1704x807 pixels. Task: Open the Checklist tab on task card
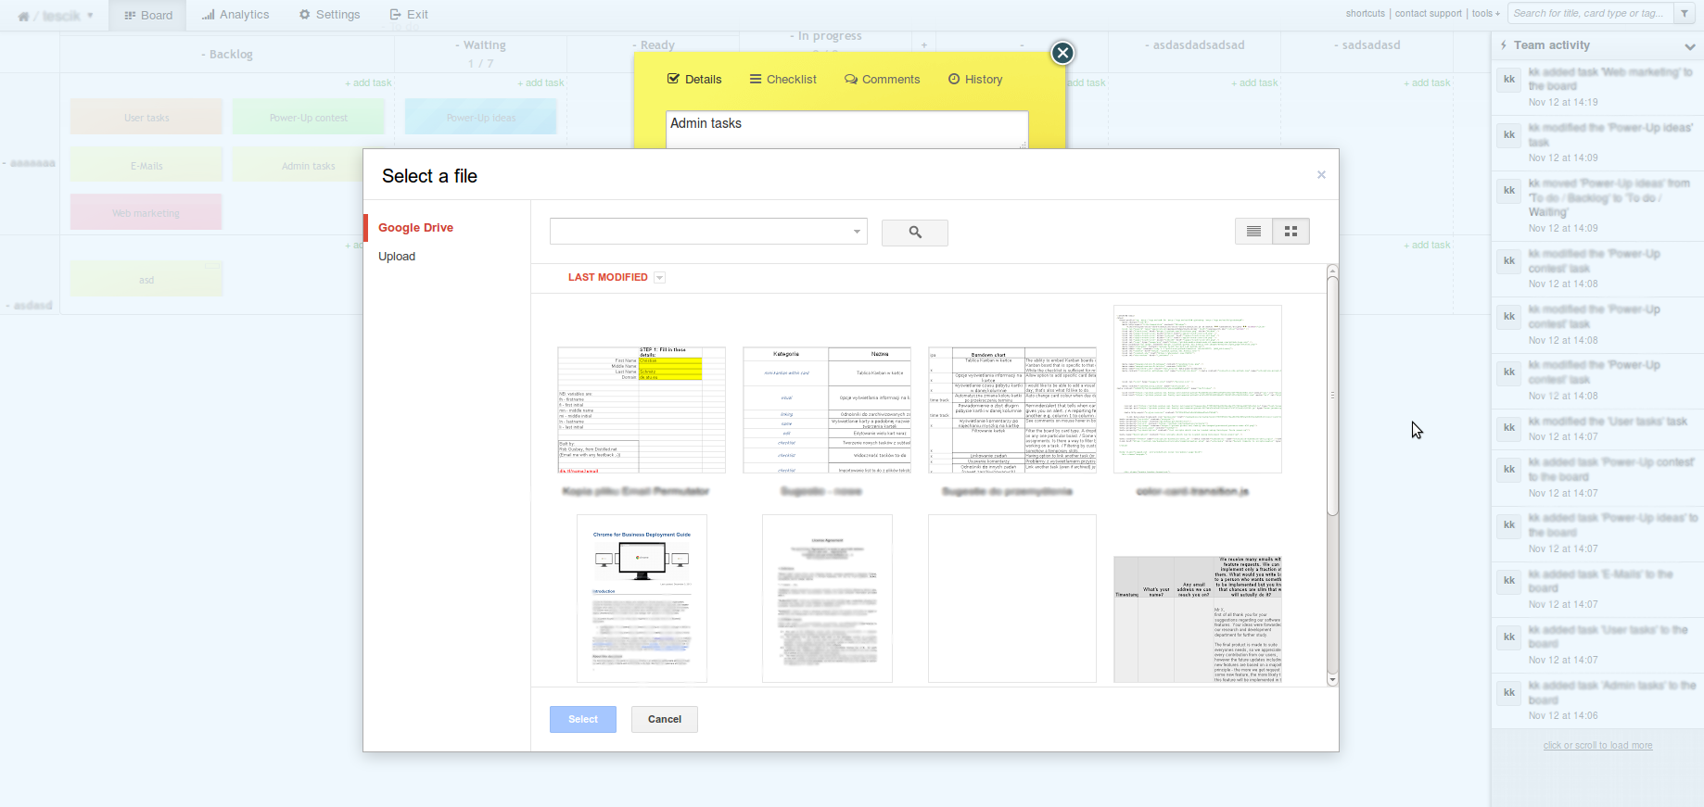coord(783,80)
